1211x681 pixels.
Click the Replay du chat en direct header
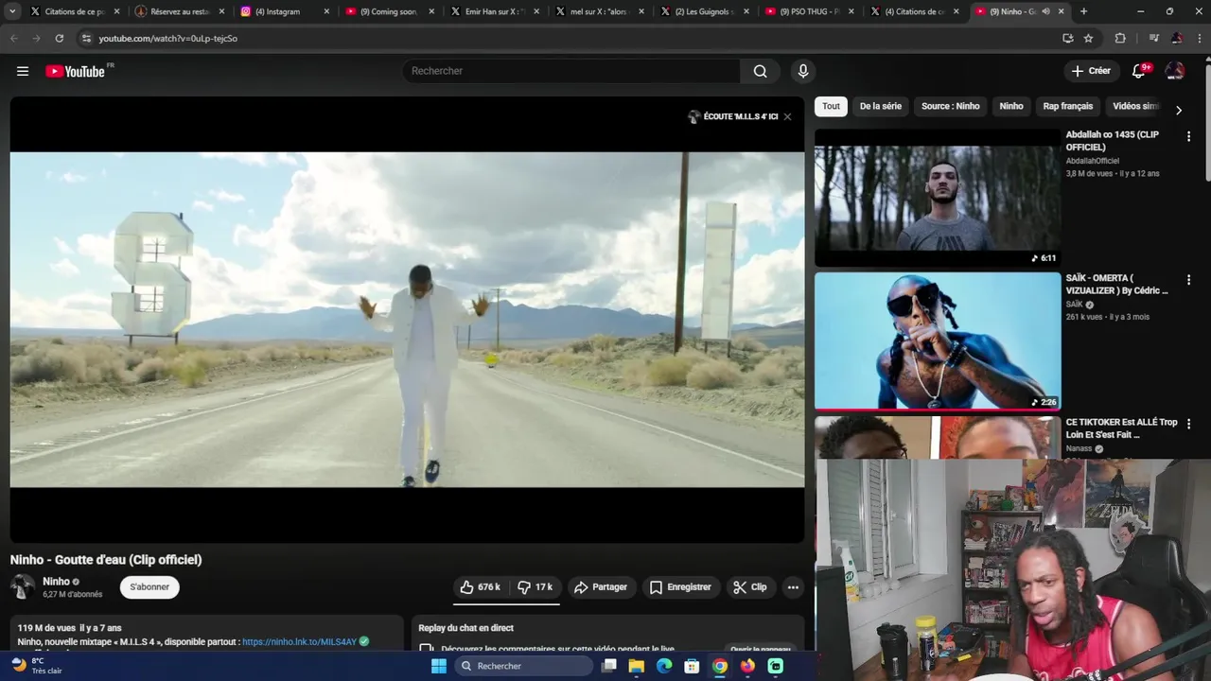click(466, 628)
